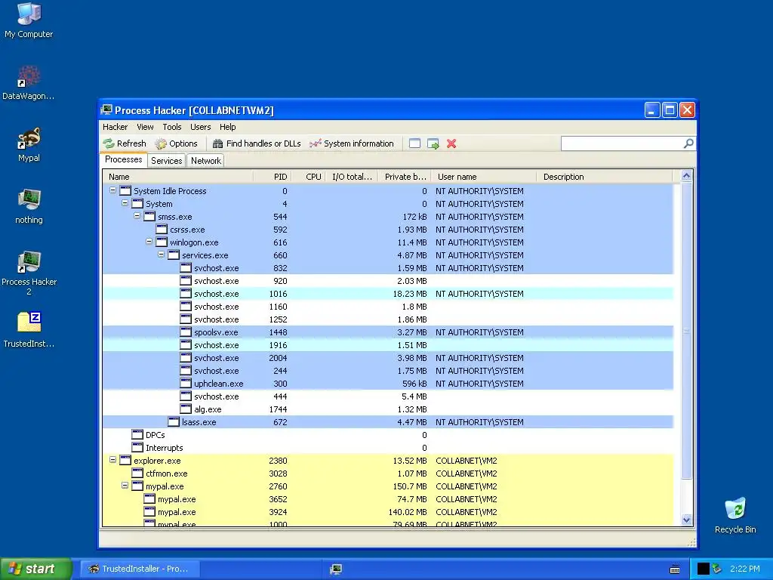Viewport: 773px width, 580px height.
Task: Click TrustedInstaller taskbar button
Action: point(140,569)
